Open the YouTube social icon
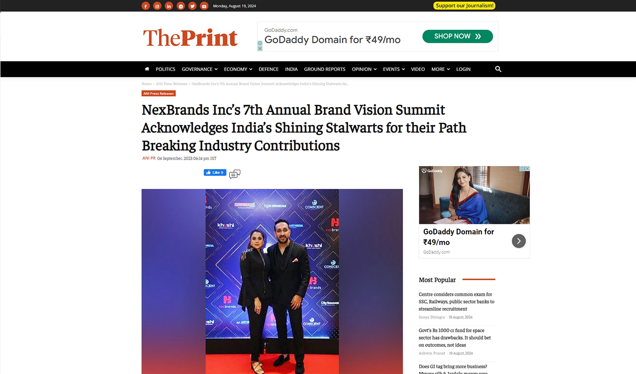636x374 pixels. [204, 6]
